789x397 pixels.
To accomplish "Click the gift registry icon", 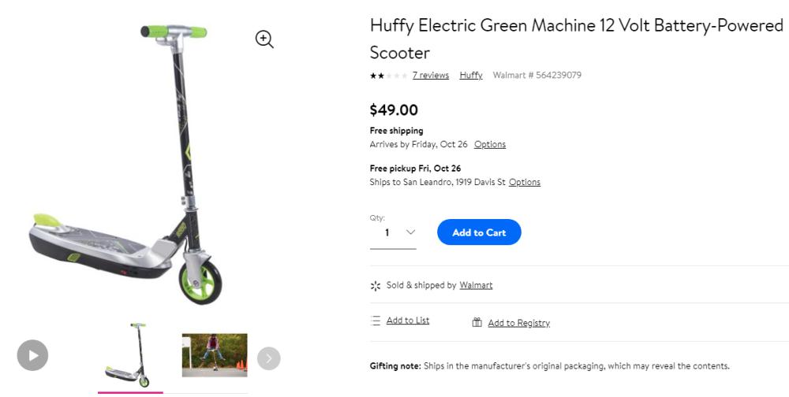I will coord(477,322).
